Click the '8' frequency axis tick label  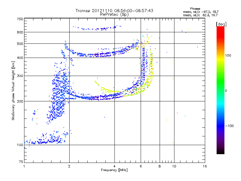pos(160,166)
